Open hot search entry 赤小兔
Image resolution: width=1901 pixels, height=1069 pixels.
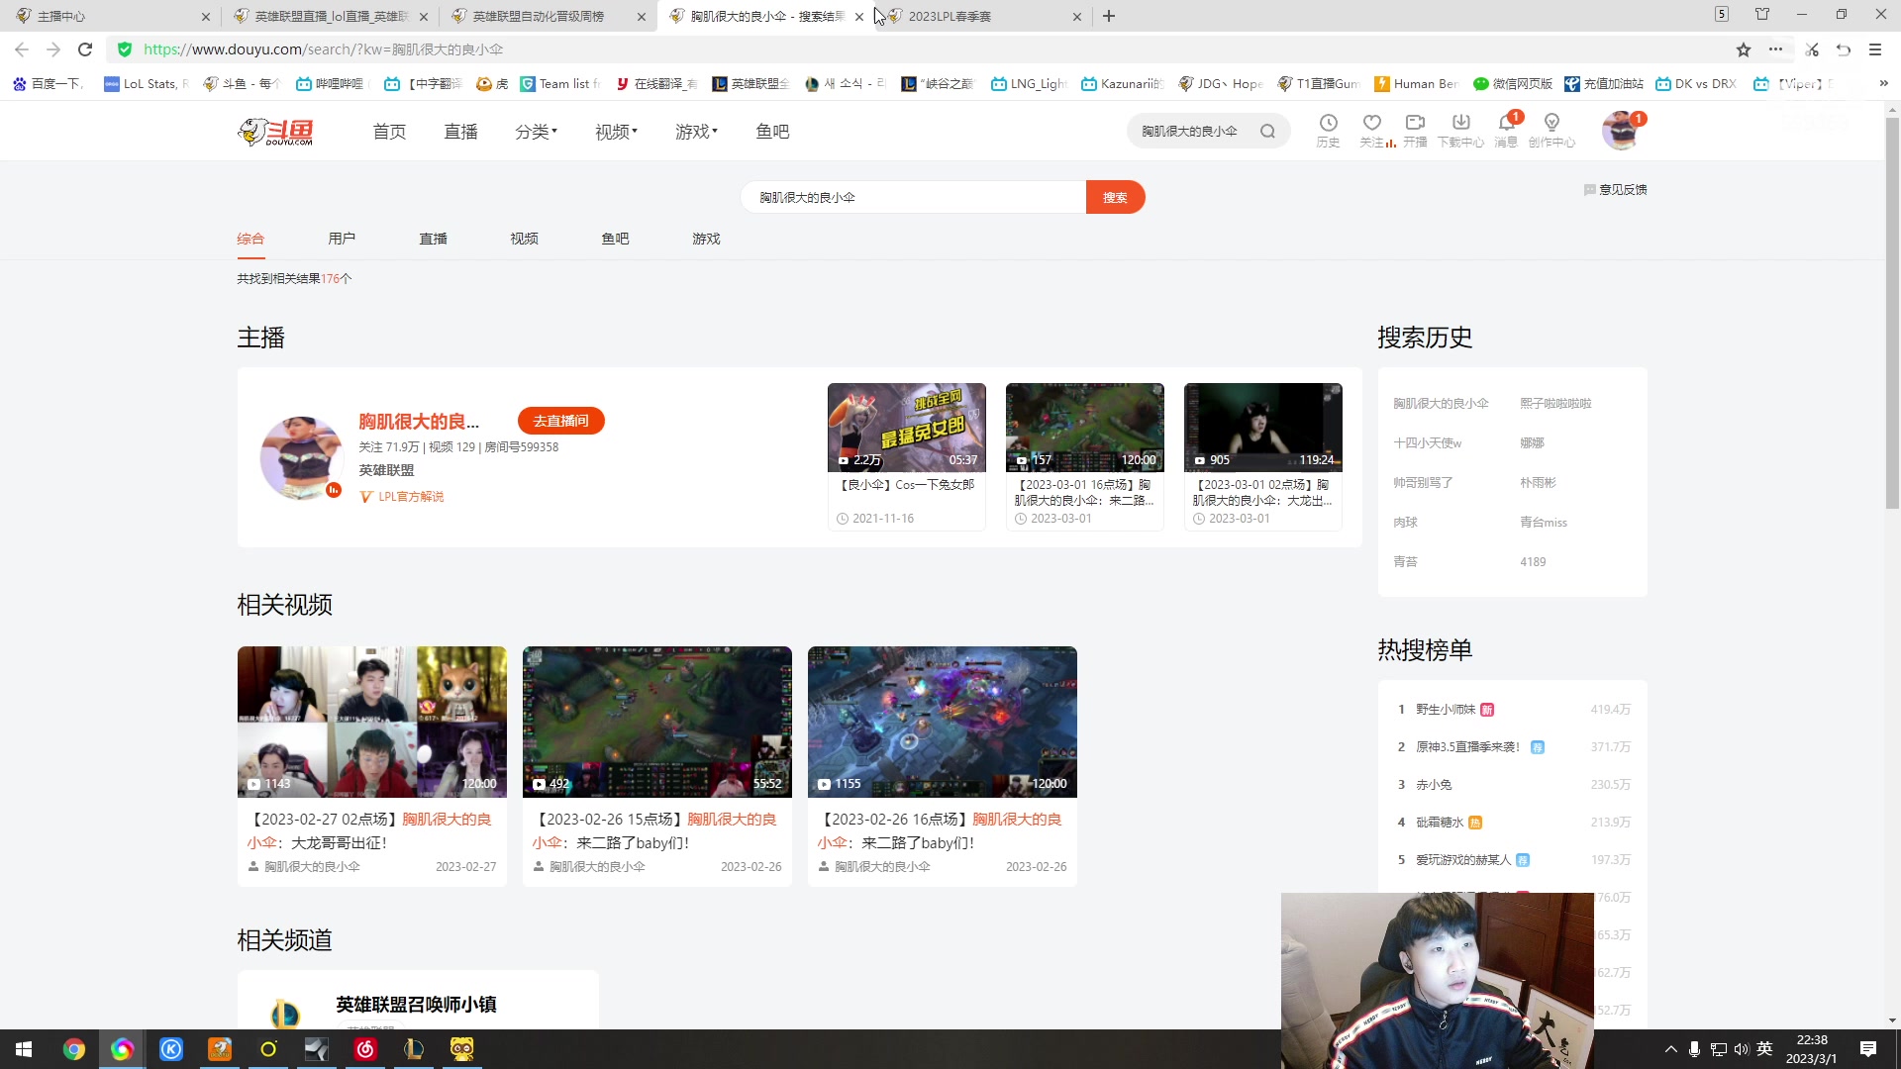coord(1434,784)
